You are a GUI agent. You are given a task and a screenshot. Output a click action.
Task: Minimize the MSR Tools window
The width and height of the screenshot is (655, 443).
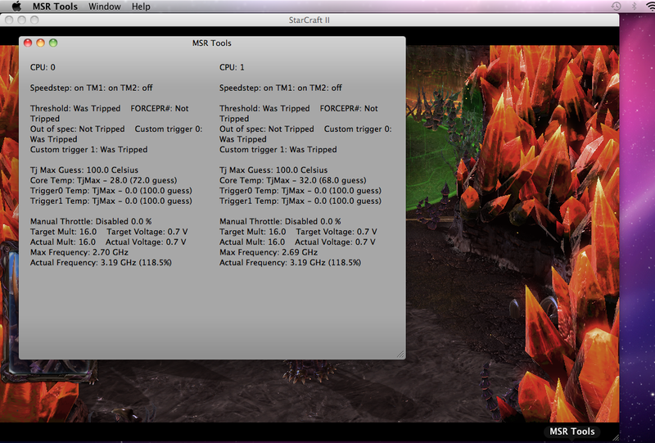click(x=40, y=43)
